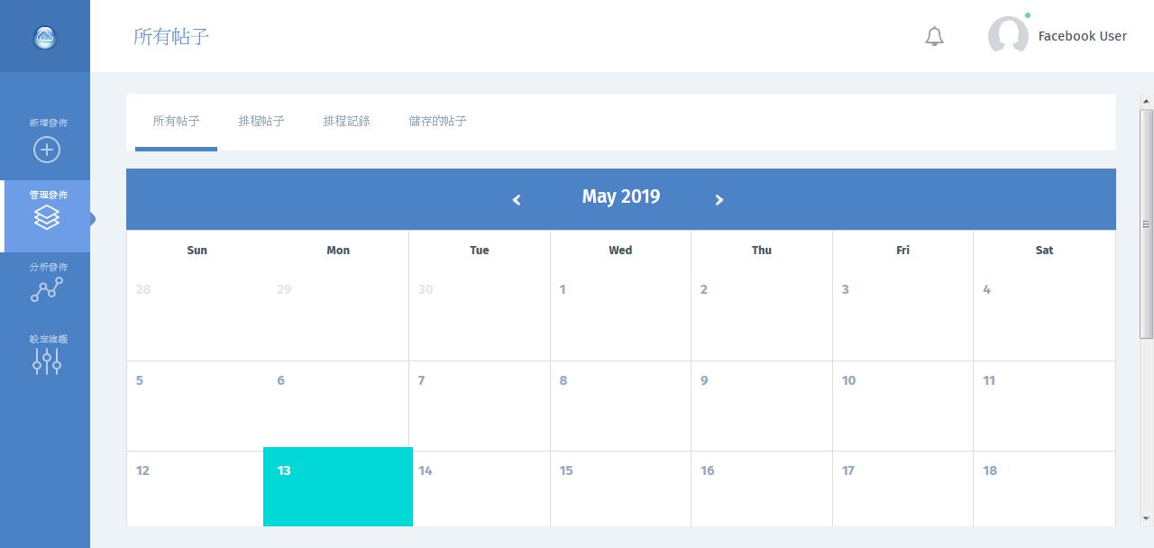Go to previous month with left chevron
This screenshot has height=548, width=1154.
pos(517,200)
